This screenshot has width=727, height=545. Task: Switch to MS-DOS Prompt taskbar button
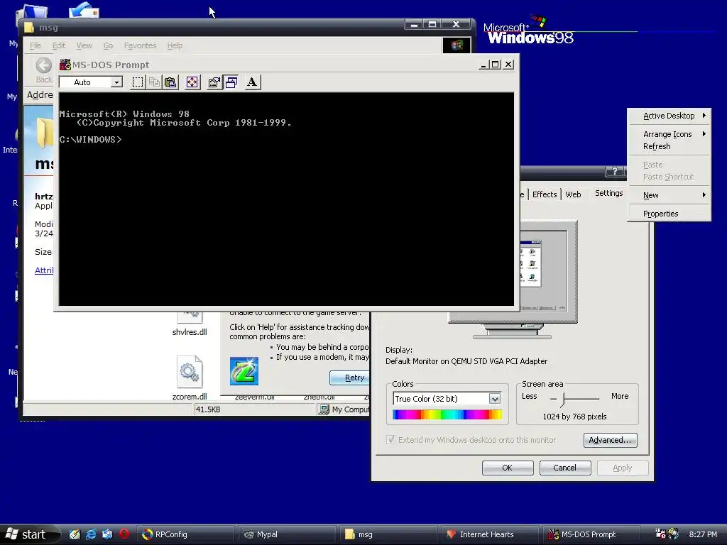(591, 534)
